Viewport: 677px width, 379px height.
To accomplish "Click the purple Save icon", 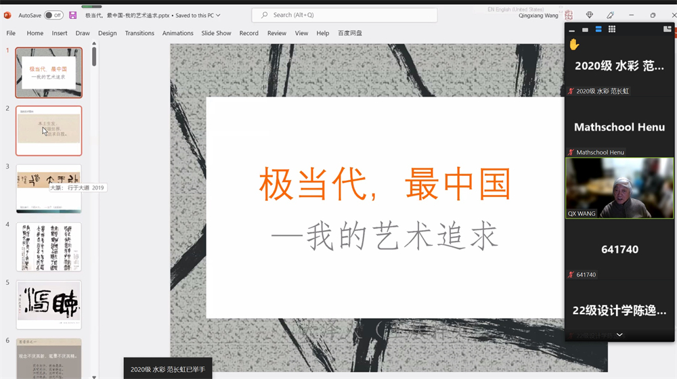I will [x=73, y=15].
